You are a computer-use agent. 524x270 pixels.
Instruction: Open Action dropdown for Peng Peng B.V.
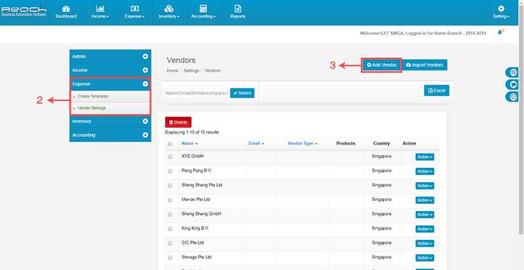424,172
